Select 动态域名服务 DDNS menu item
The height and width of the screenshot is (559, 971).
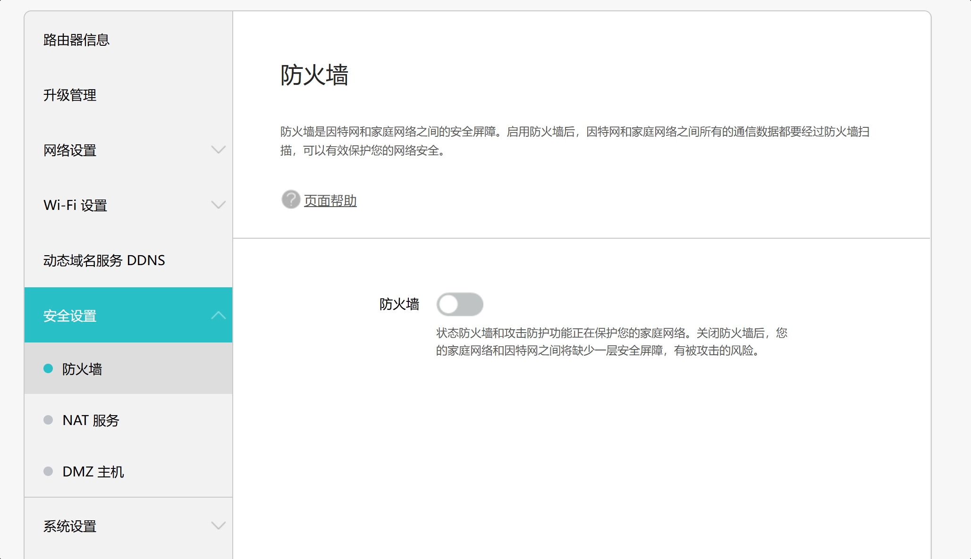104,260
